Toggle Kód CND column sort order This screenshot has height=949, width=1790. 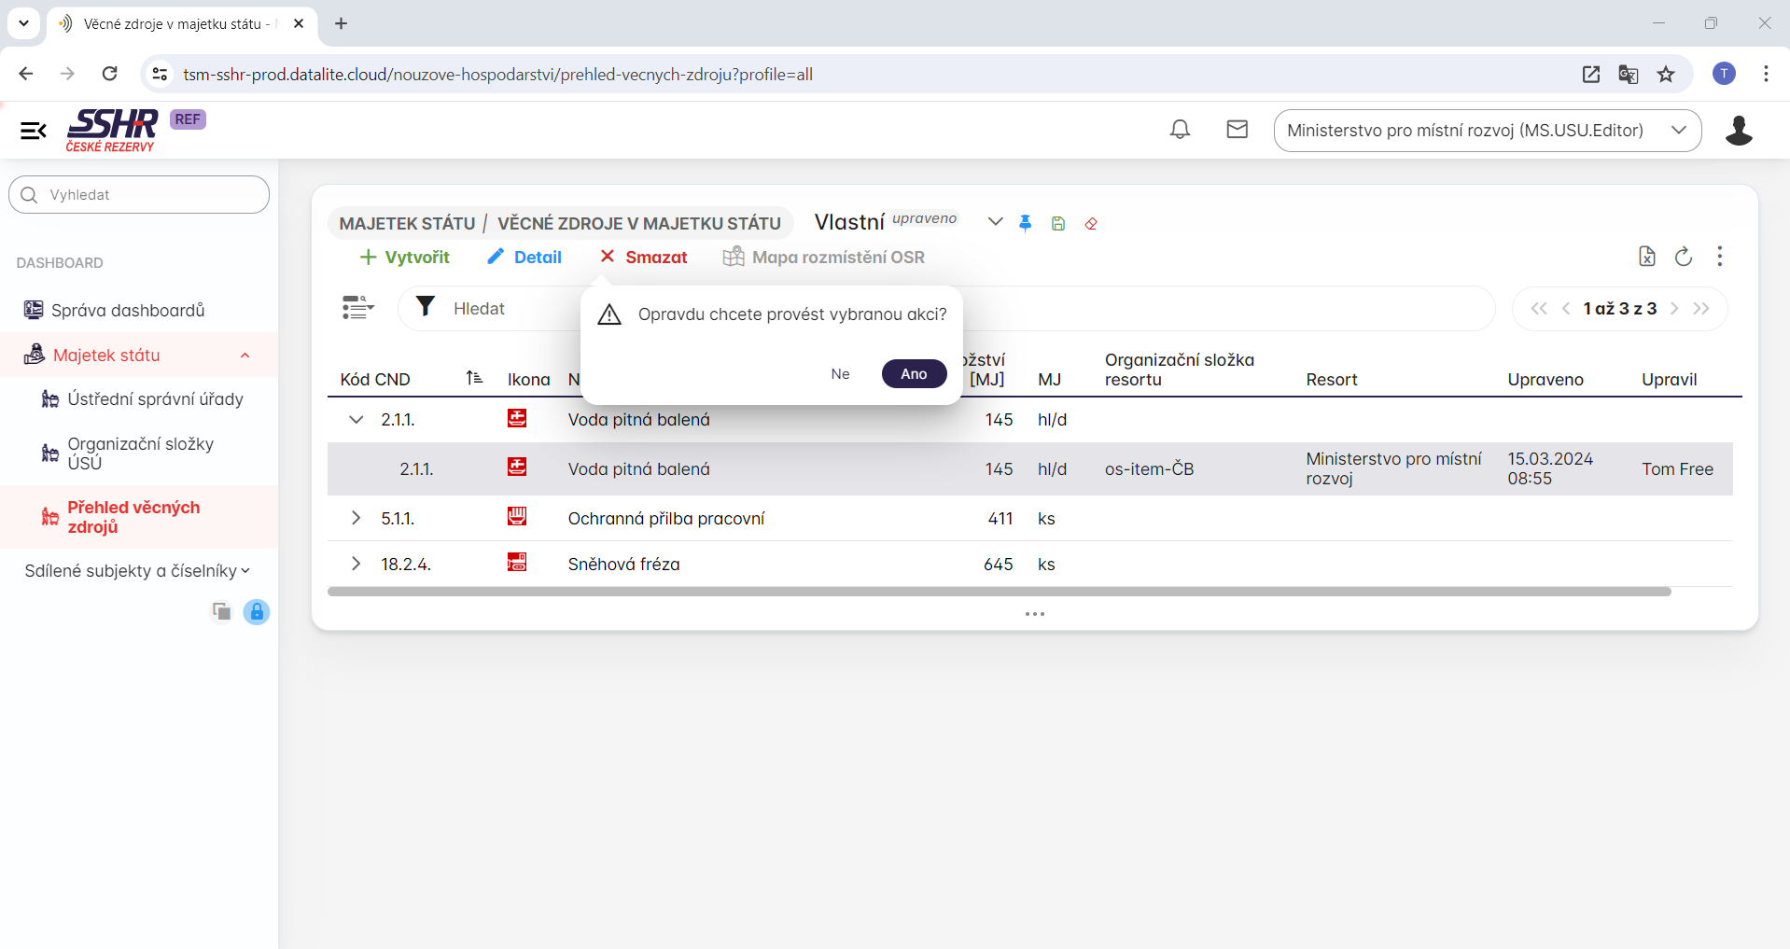[474, 378]
